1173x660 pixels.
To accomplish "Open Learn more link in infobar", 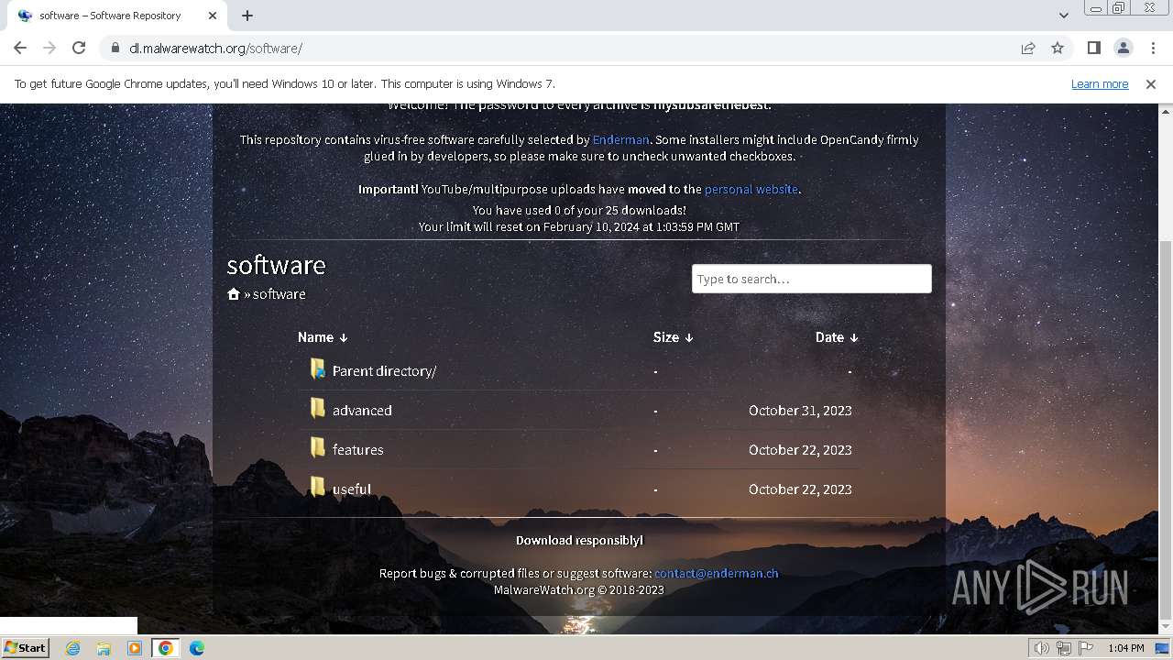I will [x=1100, y=83].
